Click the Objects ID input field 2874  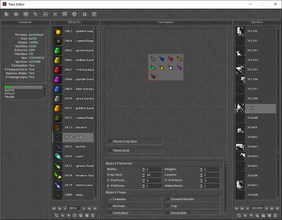(75, 208)
